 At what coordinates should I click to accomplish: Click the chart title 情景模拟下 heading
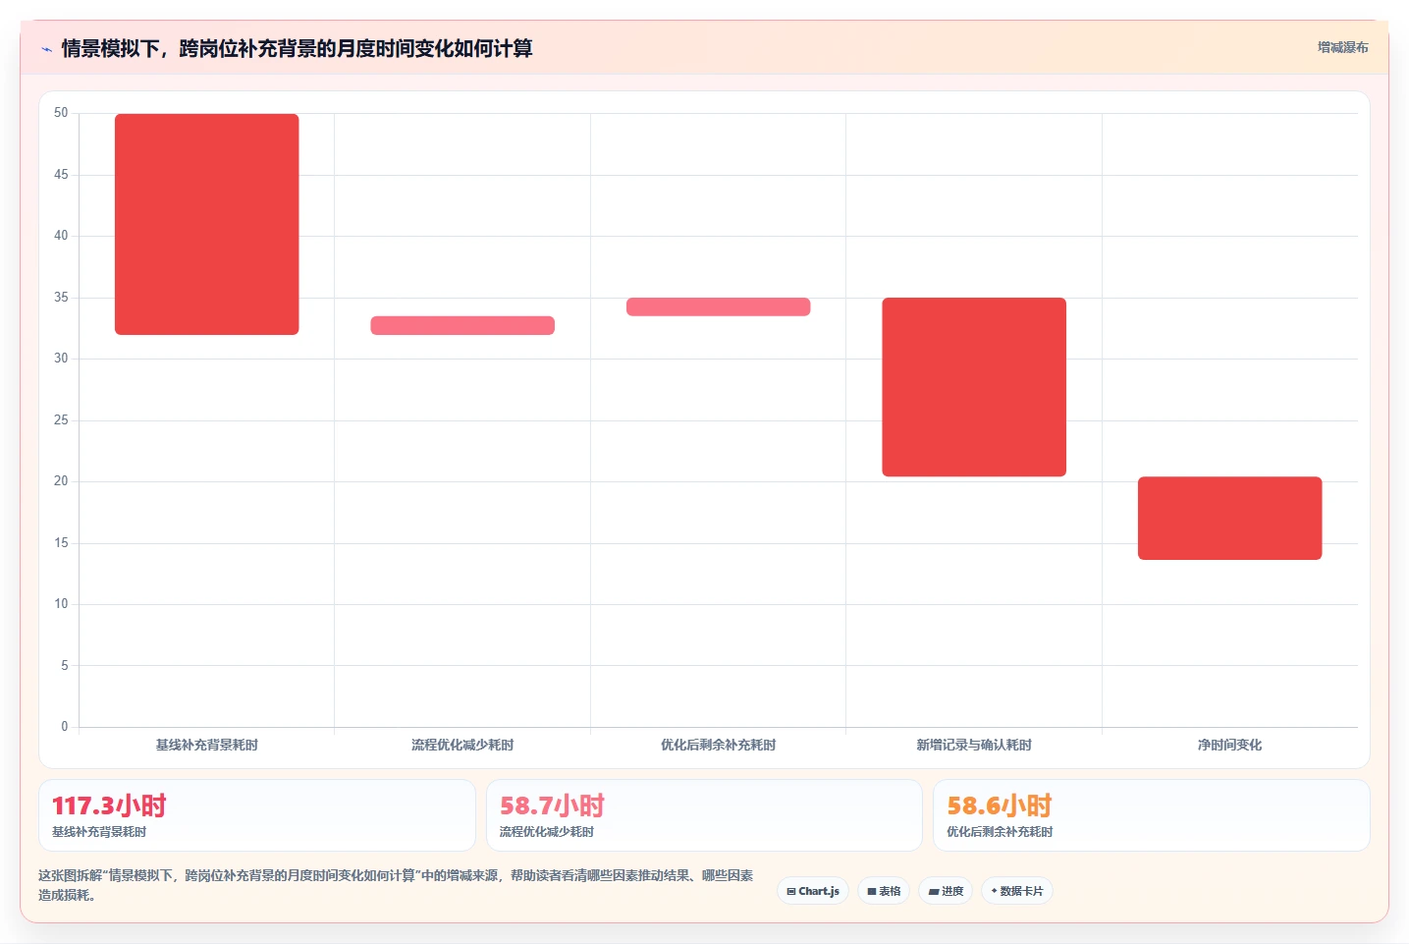(x=297, y=48)
